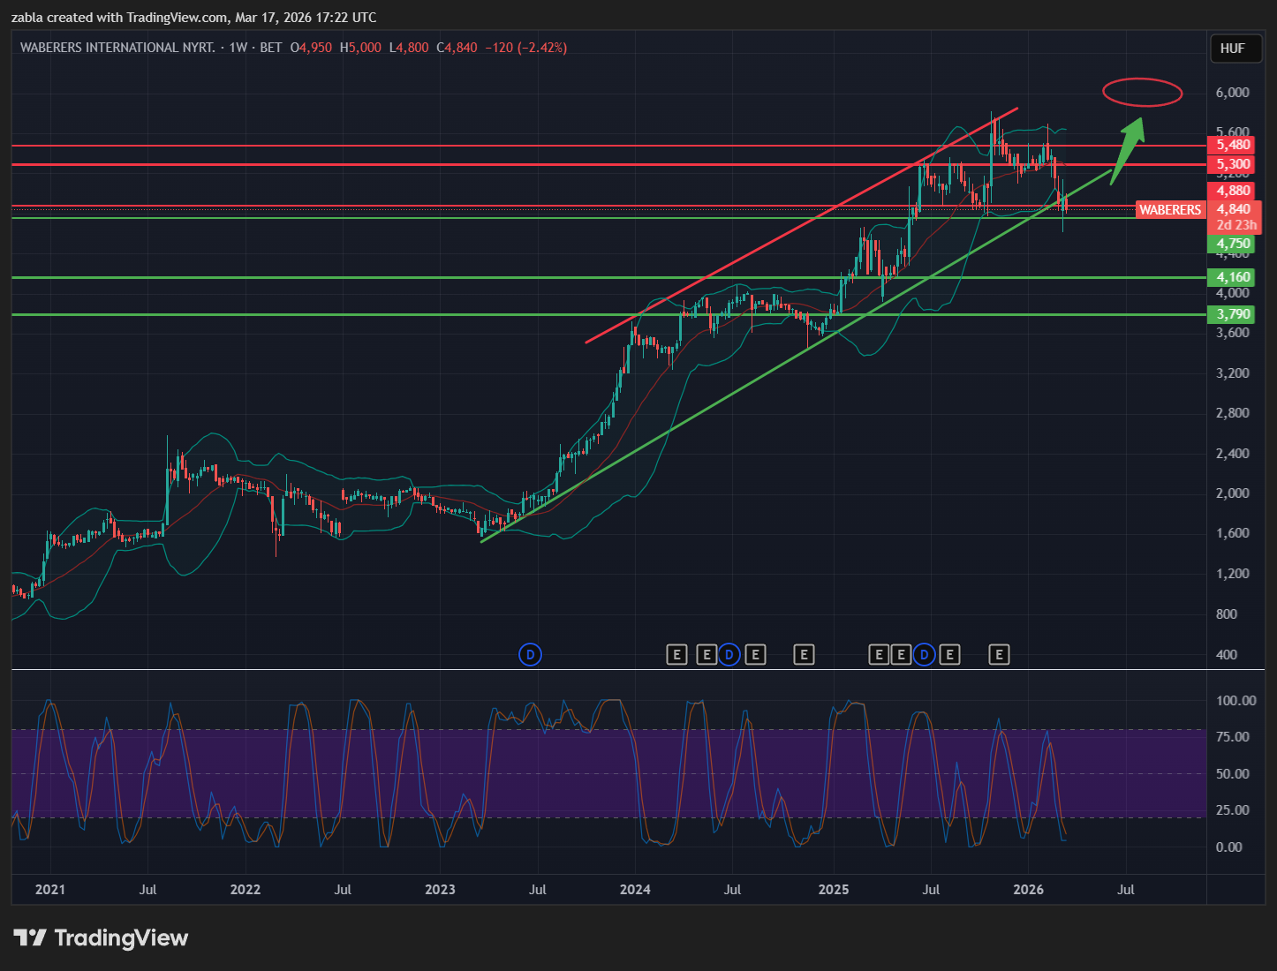Click the 4,750 green support label

[x=1233, y=244]
